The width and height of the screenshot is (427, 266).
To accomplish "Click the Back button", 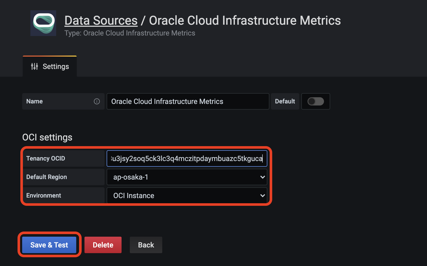I will pos(146,245).
